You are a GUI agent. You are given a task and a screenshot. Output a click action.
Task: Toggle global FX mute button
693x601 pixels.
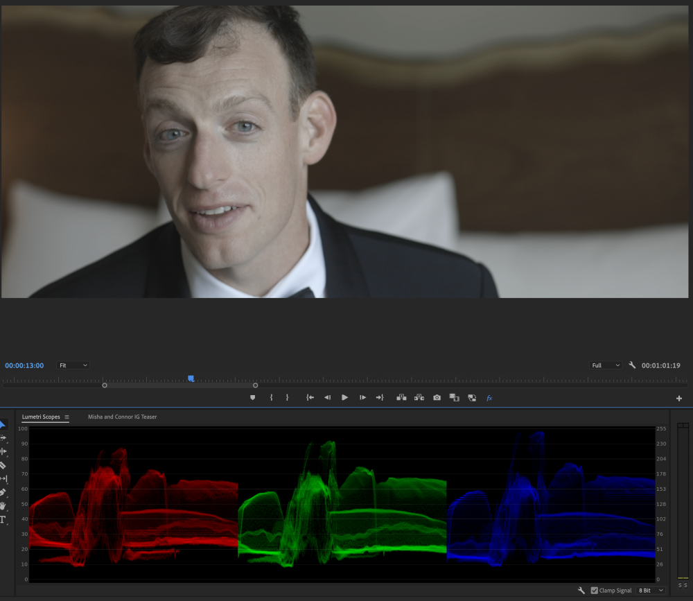click(x=489, y=398)
